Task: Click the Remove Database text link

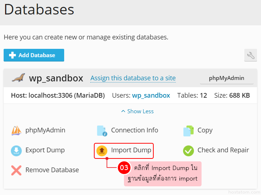Action: coord(52,170)
